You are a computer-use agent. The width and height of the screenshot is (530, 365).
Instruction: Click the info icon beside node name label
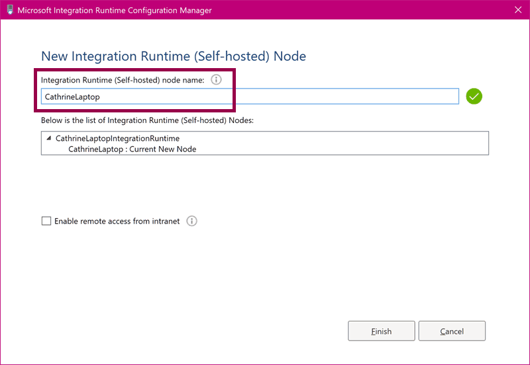tap(216, 80)
